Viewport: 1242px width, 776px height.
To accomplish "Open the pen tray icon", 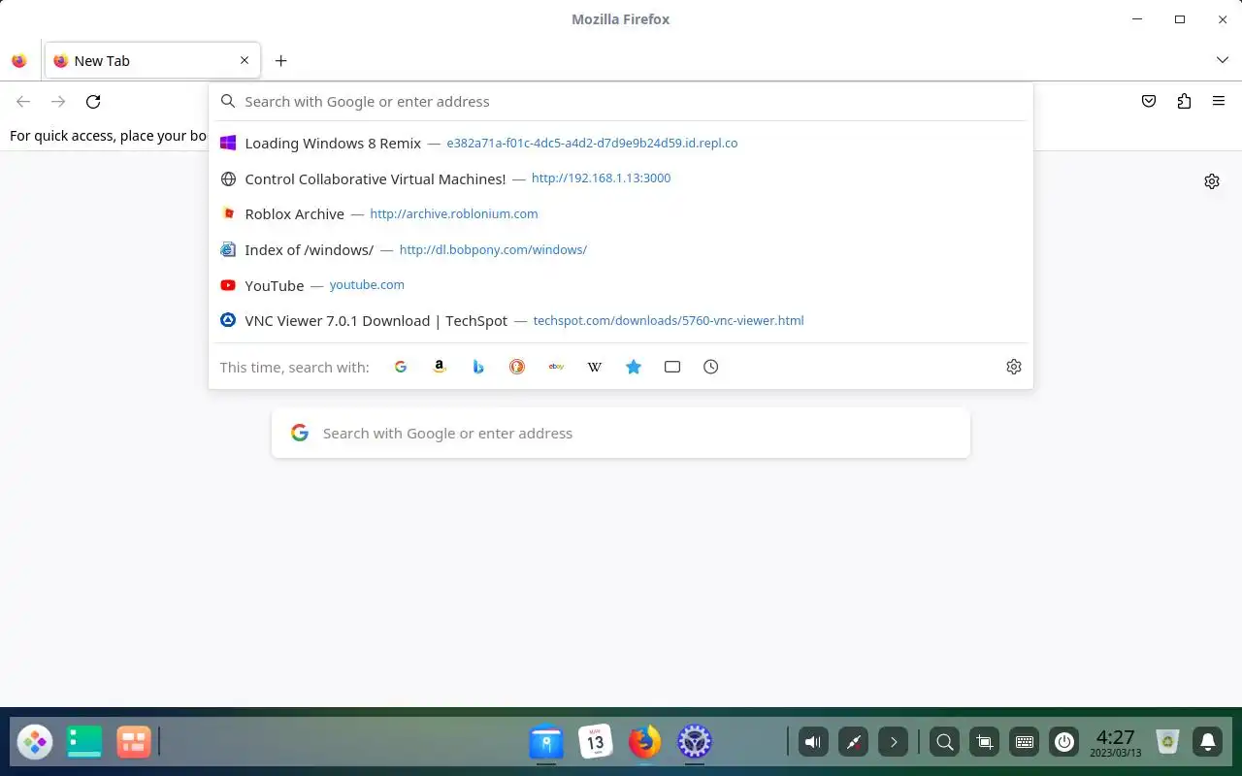I will [x=854, y=743].
